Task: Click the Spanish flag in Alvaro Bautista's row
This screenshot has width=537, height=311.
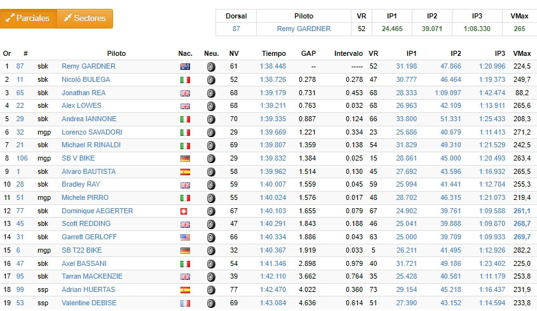Action: point(185,171)
